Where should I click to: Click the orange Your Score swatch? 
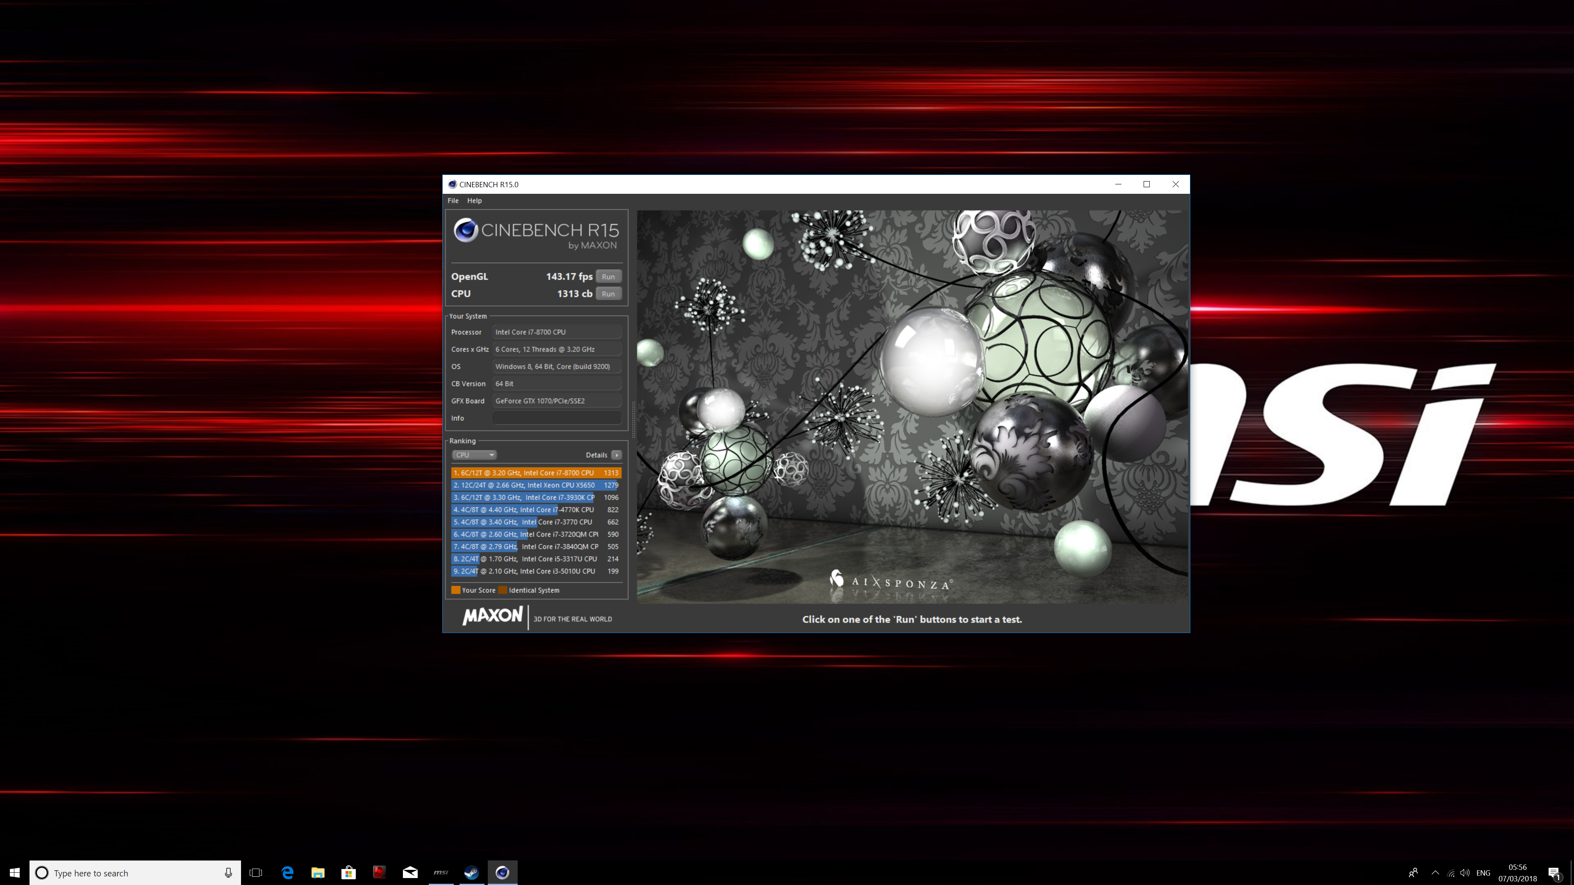[455, 590]
